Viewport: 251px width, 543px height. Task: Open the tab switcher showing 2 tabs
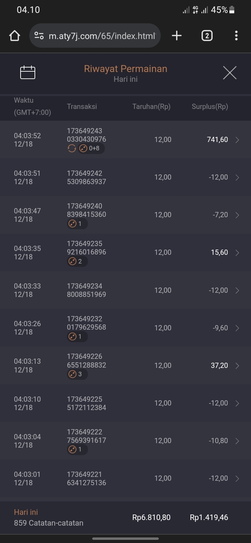pos(207,36)
